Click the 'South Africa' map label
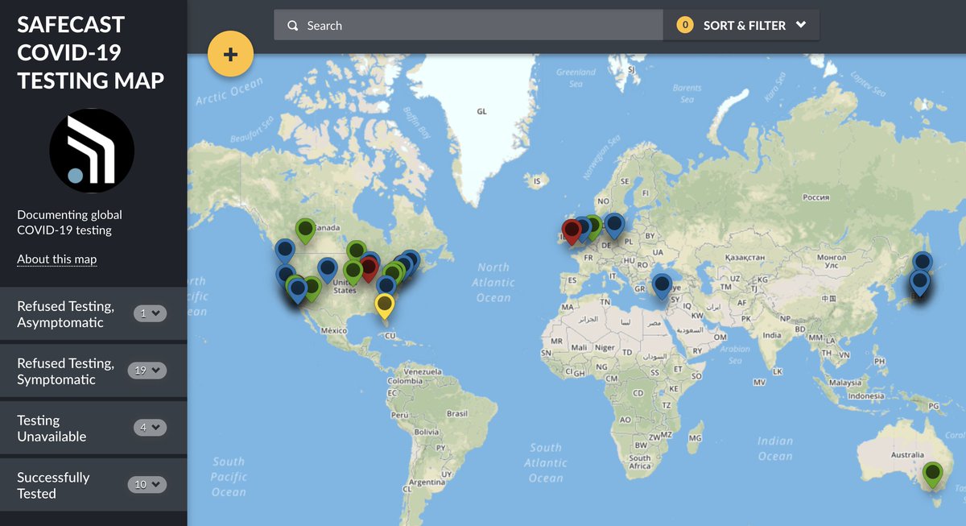 (x=640, y=462)
